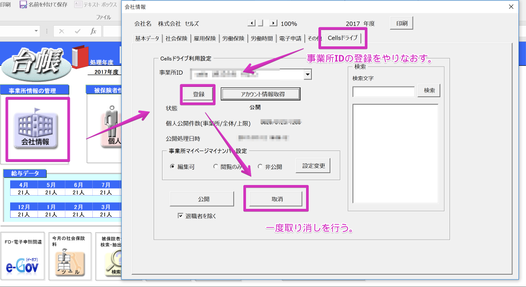
Task: Close the 会社情報 dialog
Action: click(x=511, y=7)
